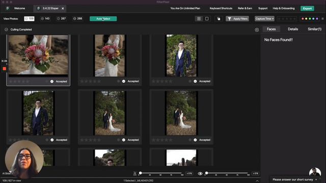Viewport: 326px width, 183px height.
Task: Click You Are On Unlimited Plan text
Action: point(185,8)
